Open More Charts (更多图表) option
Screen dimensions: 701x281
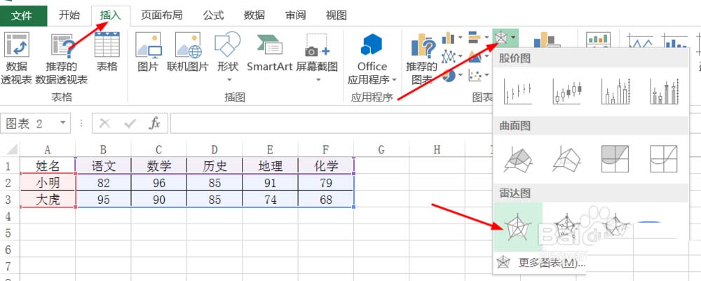[x=542, y=263]
